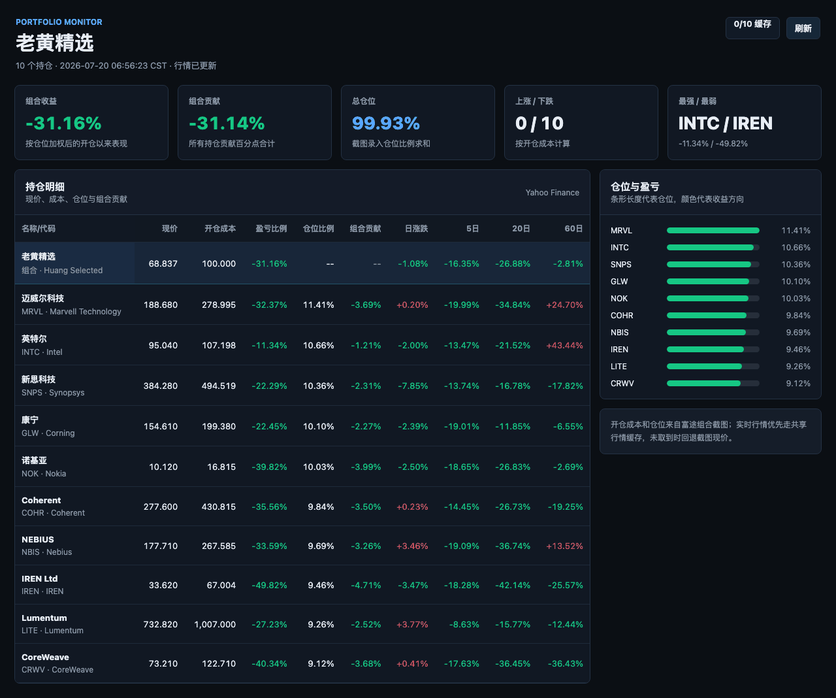Click the portfolio's current value 68.837
Image resolution: width=836 pixels, height=698 pixels.
pyautogui.click(x=163, y=264)
